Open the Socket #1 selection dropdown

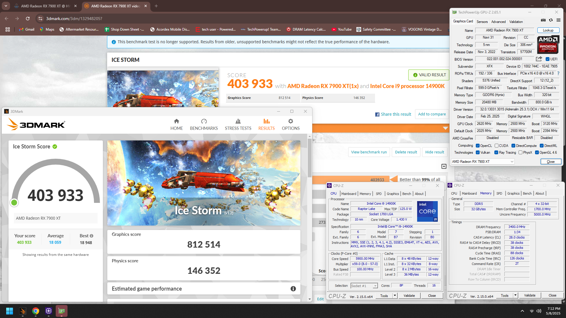[364, 286]
